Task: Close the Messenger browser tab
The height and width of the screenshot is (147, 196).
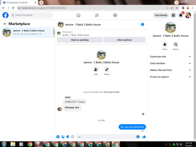Action: pyautogui.click(x=35, y=3)
